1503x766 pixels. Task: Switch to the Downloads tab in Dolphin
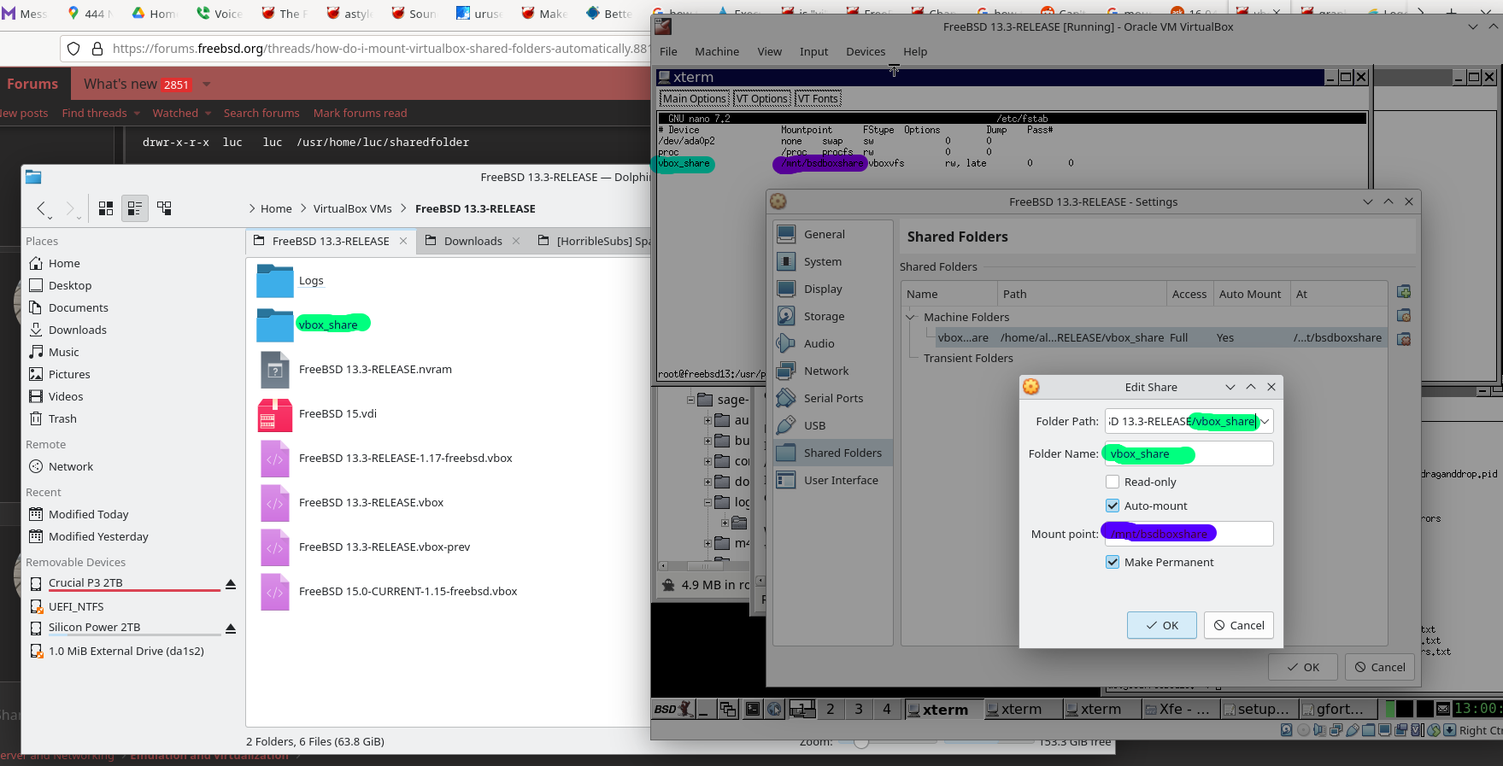(x=473, y=242)
